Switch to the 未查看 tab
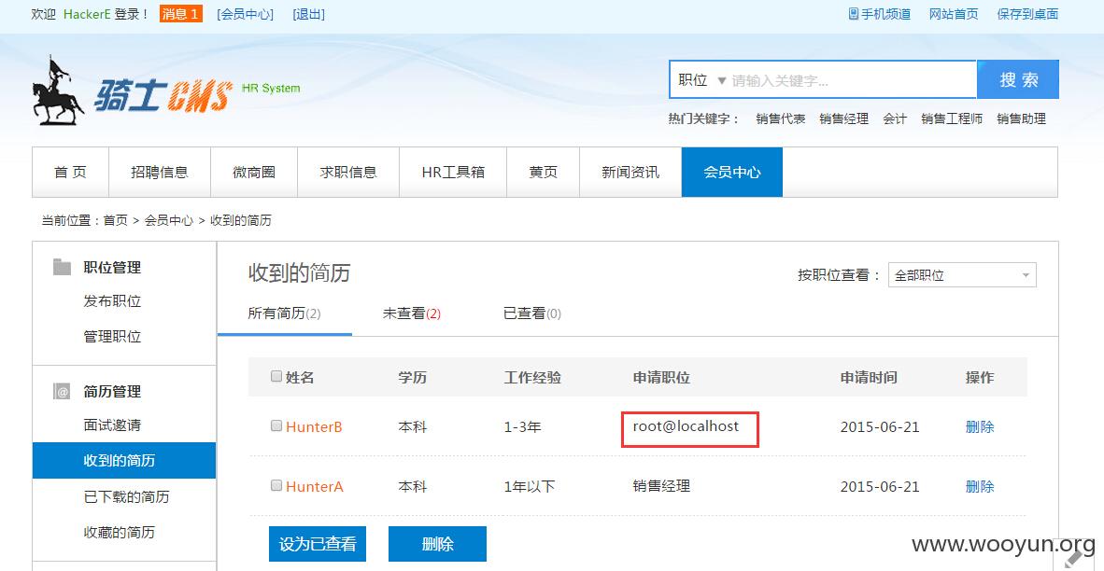The image size is (1104, 571). 412,313
